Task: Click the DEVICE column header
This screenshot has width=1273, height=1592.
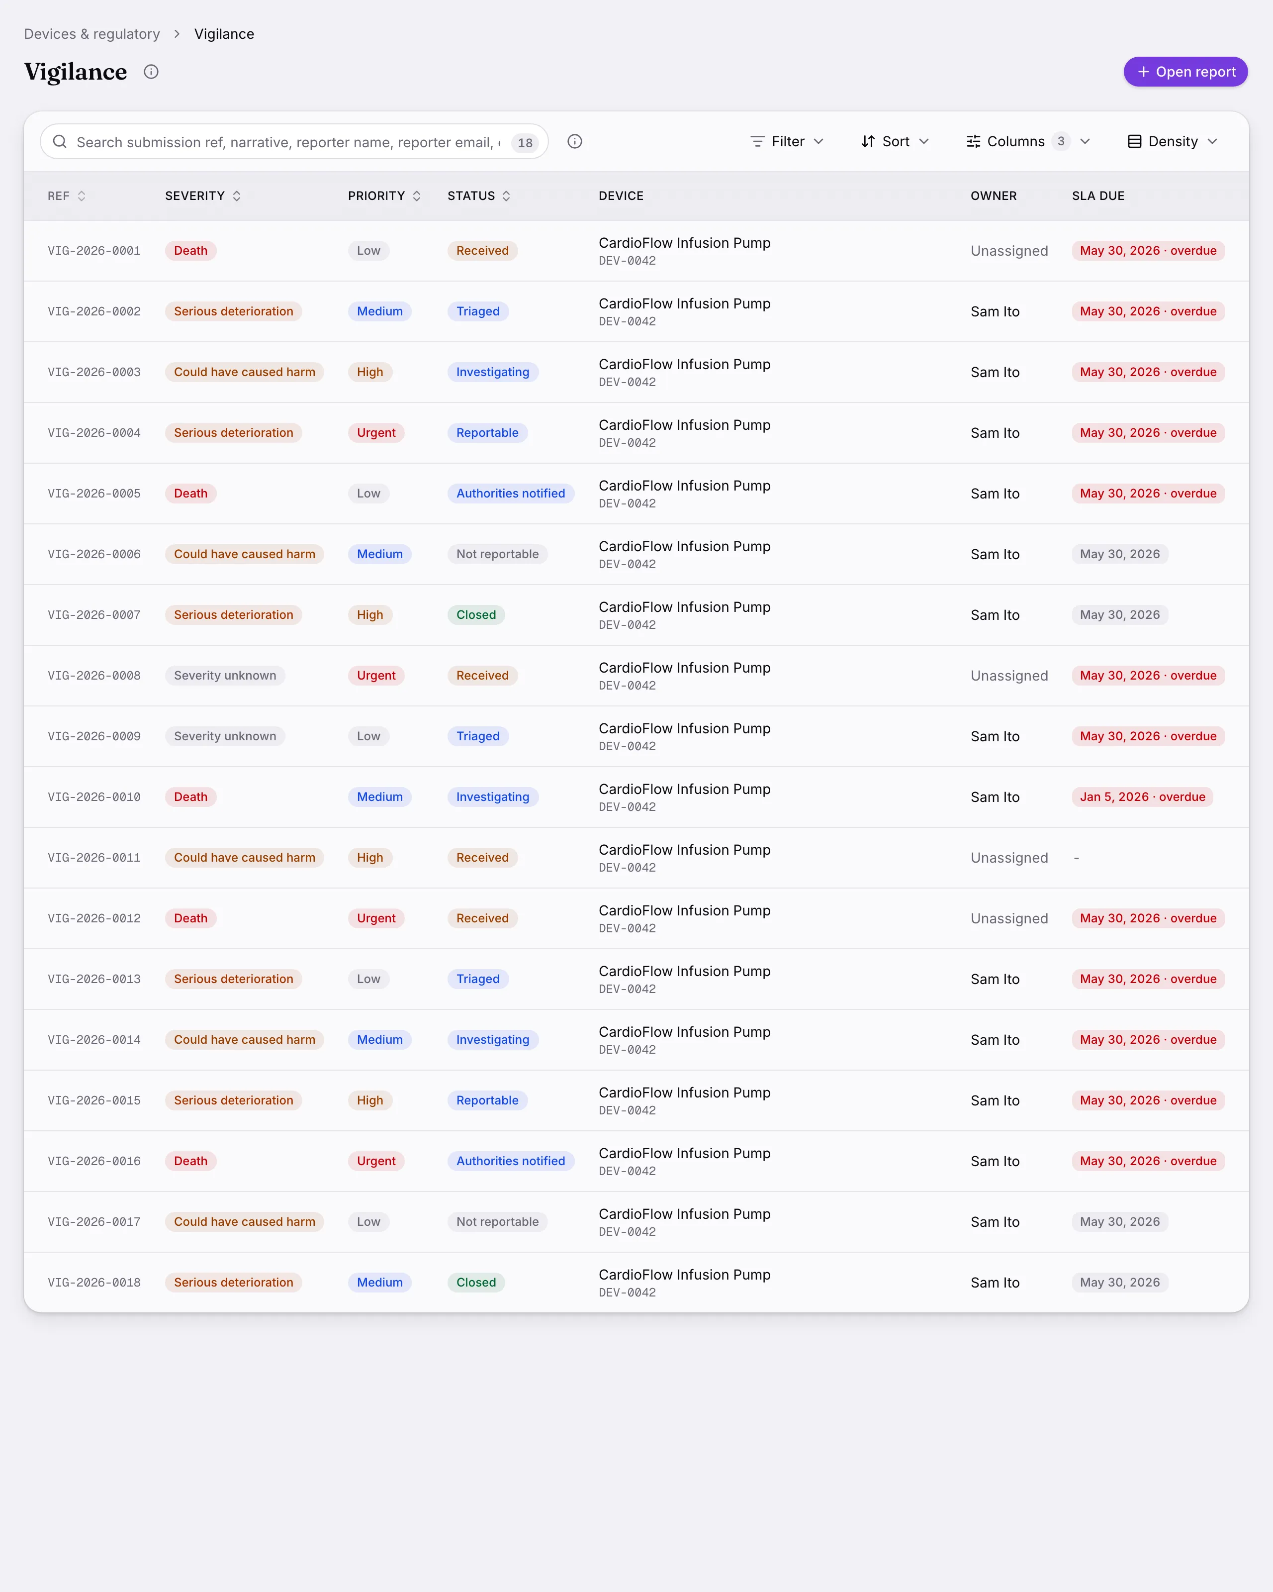Action: coord(621,196)
